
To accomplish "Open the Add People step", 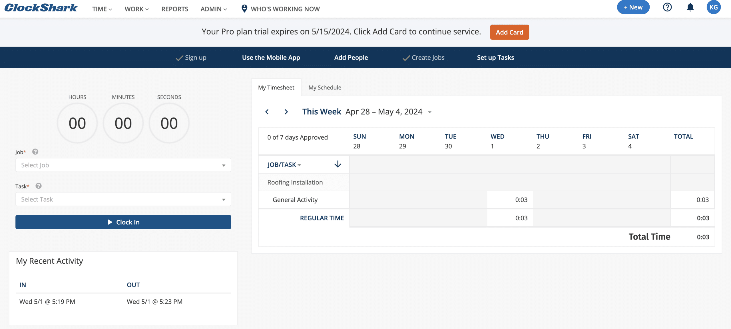I will pos(351,58).
